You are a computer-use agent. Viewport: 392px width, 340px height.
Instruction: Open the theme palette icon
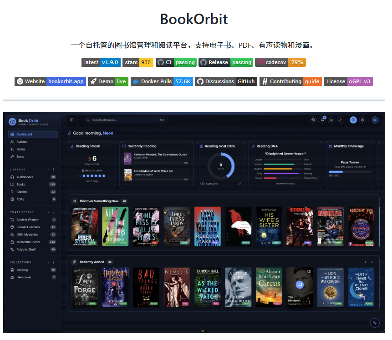point(353,120)
